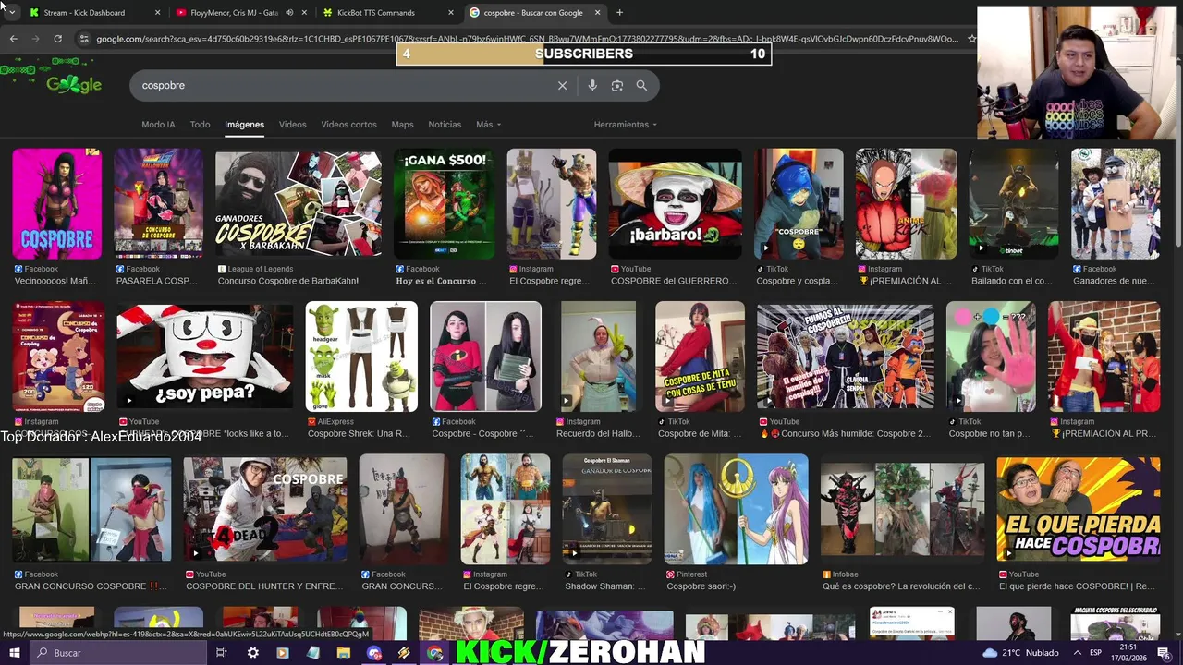Open Concurso Cospobre de BarbaKahn link
The height and width of the screenshot is (665, 1183).
coord(287,281)
